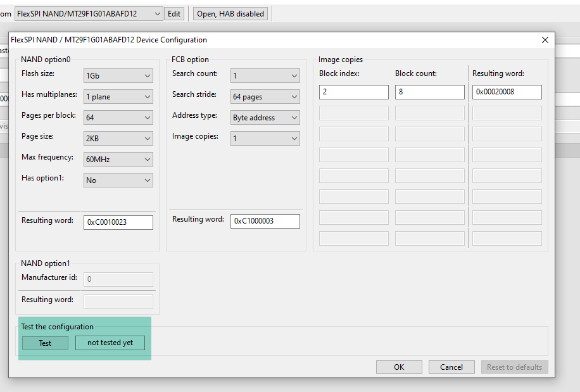Open the Image copies dropdown
Viewport: 580px width, 392px height.
[x=265, y=139]
